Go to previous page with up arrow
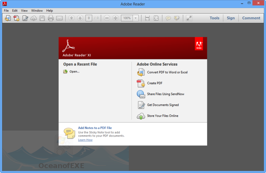 (71, 18)
